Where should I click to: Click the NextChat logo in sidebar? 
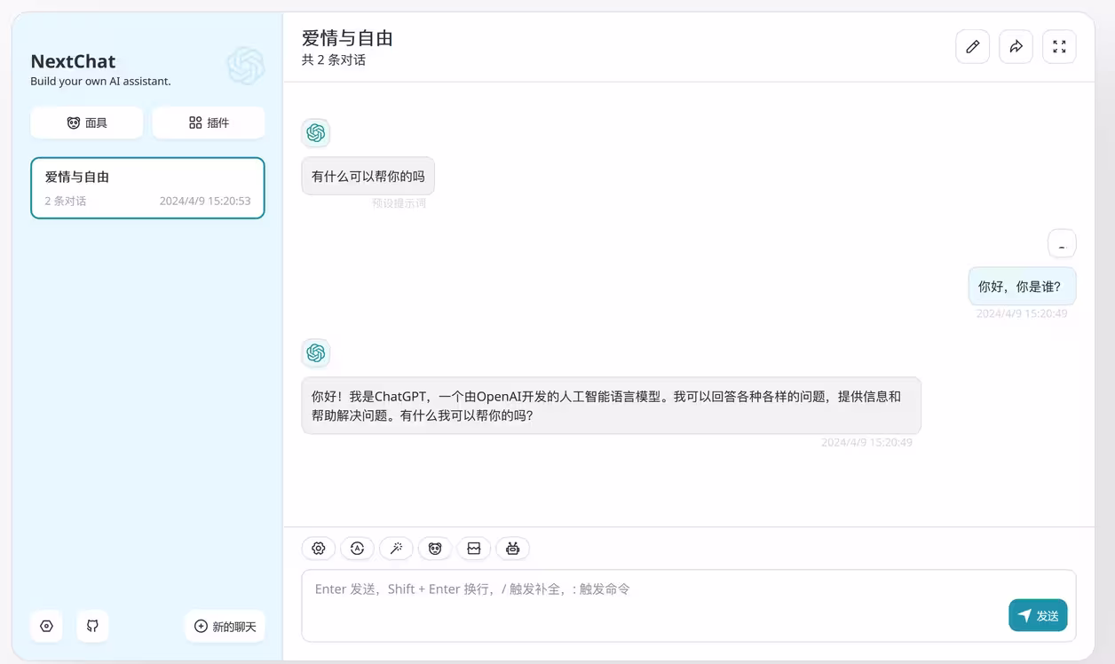point(245,66)
